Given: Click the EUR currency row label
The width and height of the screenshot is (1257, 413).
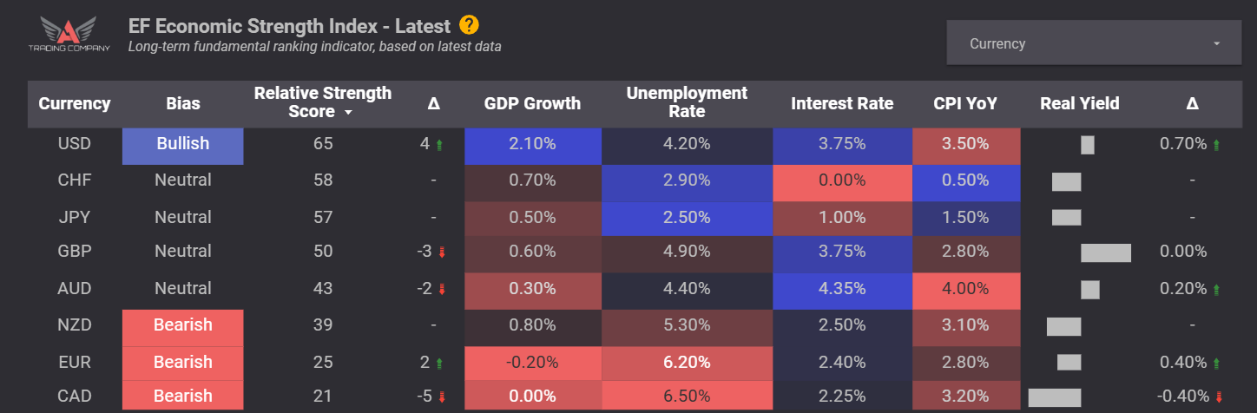Looking at the screenshot, I should coord(74,362).
